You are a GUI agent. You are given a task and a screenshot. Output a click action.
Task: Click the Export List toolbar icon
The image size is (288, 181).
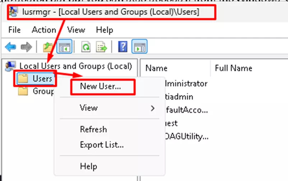101,47
